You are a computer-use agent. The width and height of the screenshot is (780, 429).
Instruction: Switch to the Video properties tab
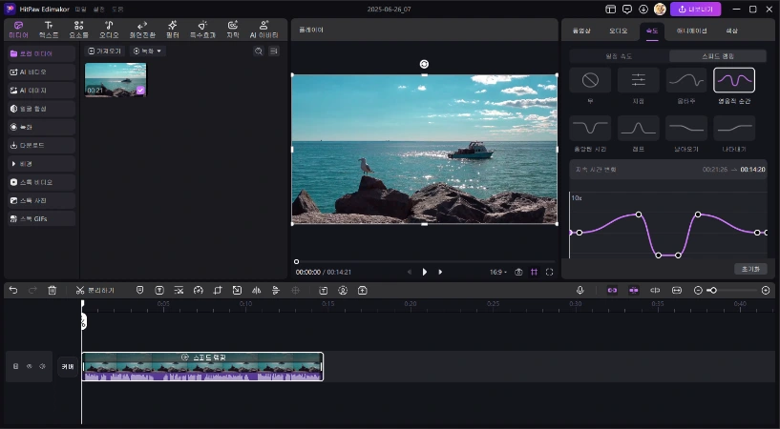point(581,31)
